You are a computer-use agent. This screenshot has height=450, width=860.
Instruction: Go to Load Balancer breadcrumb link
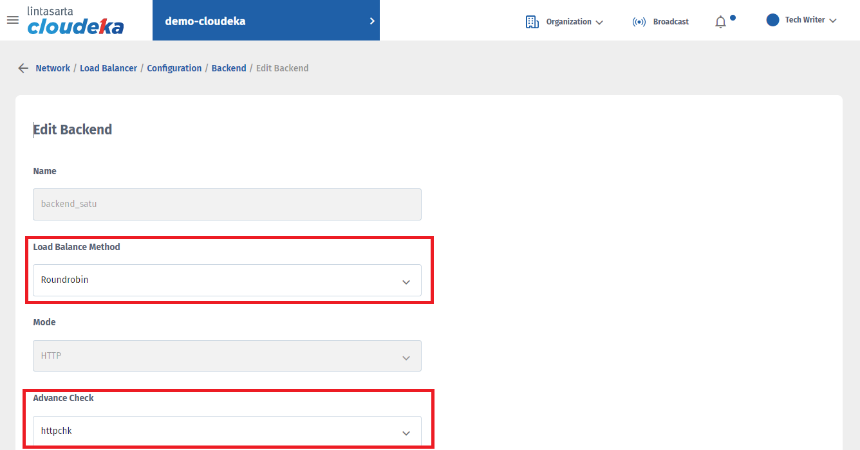(108, 68)
